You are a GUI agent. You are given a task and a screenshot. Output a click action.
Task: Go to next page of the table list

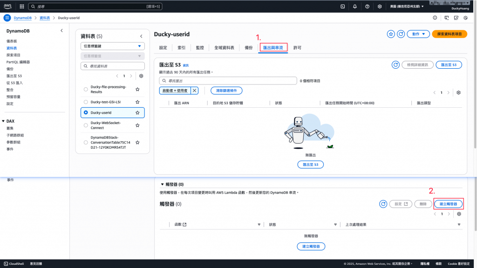[131, 76]
